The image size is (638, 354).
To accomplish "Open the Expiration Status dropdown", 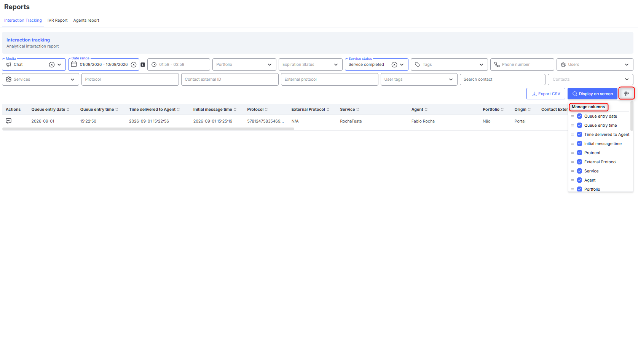I will pos(310,65).
